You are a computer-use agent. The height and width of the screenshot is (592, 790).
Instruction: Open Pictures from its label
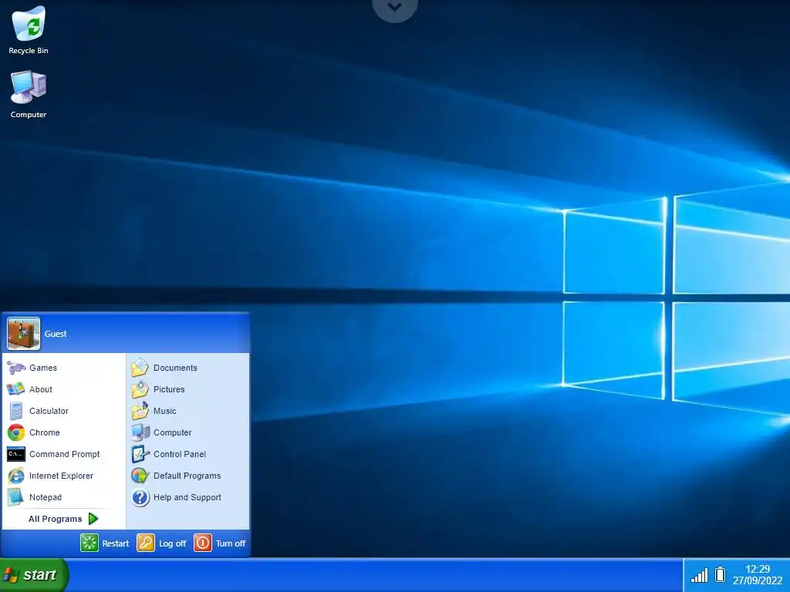pyautogui.click(x=169, y=389)
